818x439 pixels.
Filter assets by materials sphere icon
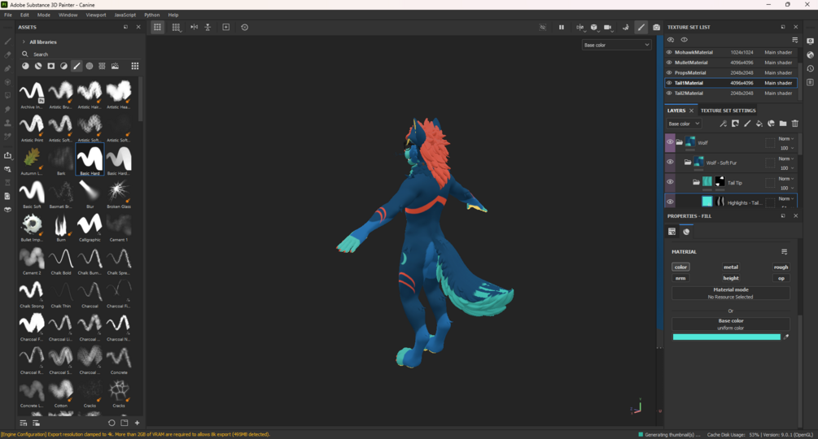pyautogui.click(x=25, y=66)
